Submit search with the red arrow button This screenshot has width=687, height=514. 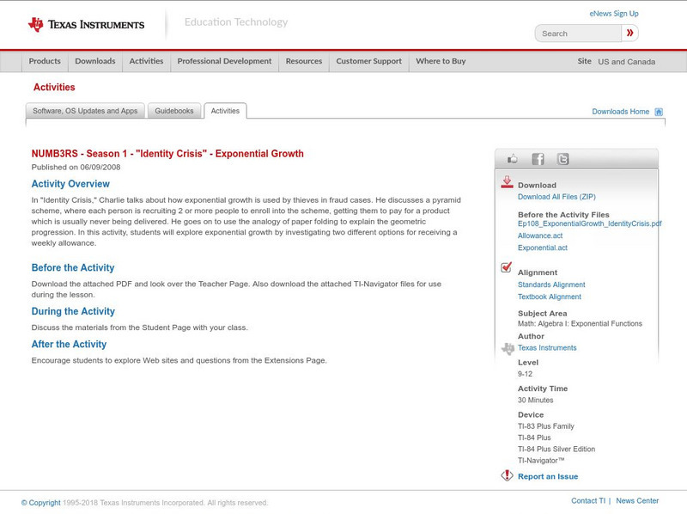[x=629, y=33]
